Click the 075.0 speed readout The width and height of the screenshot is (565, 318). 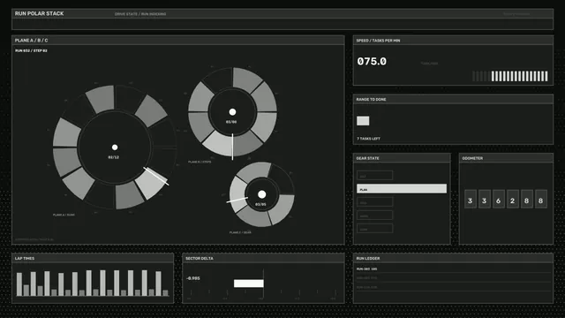[x=372, y=62]
